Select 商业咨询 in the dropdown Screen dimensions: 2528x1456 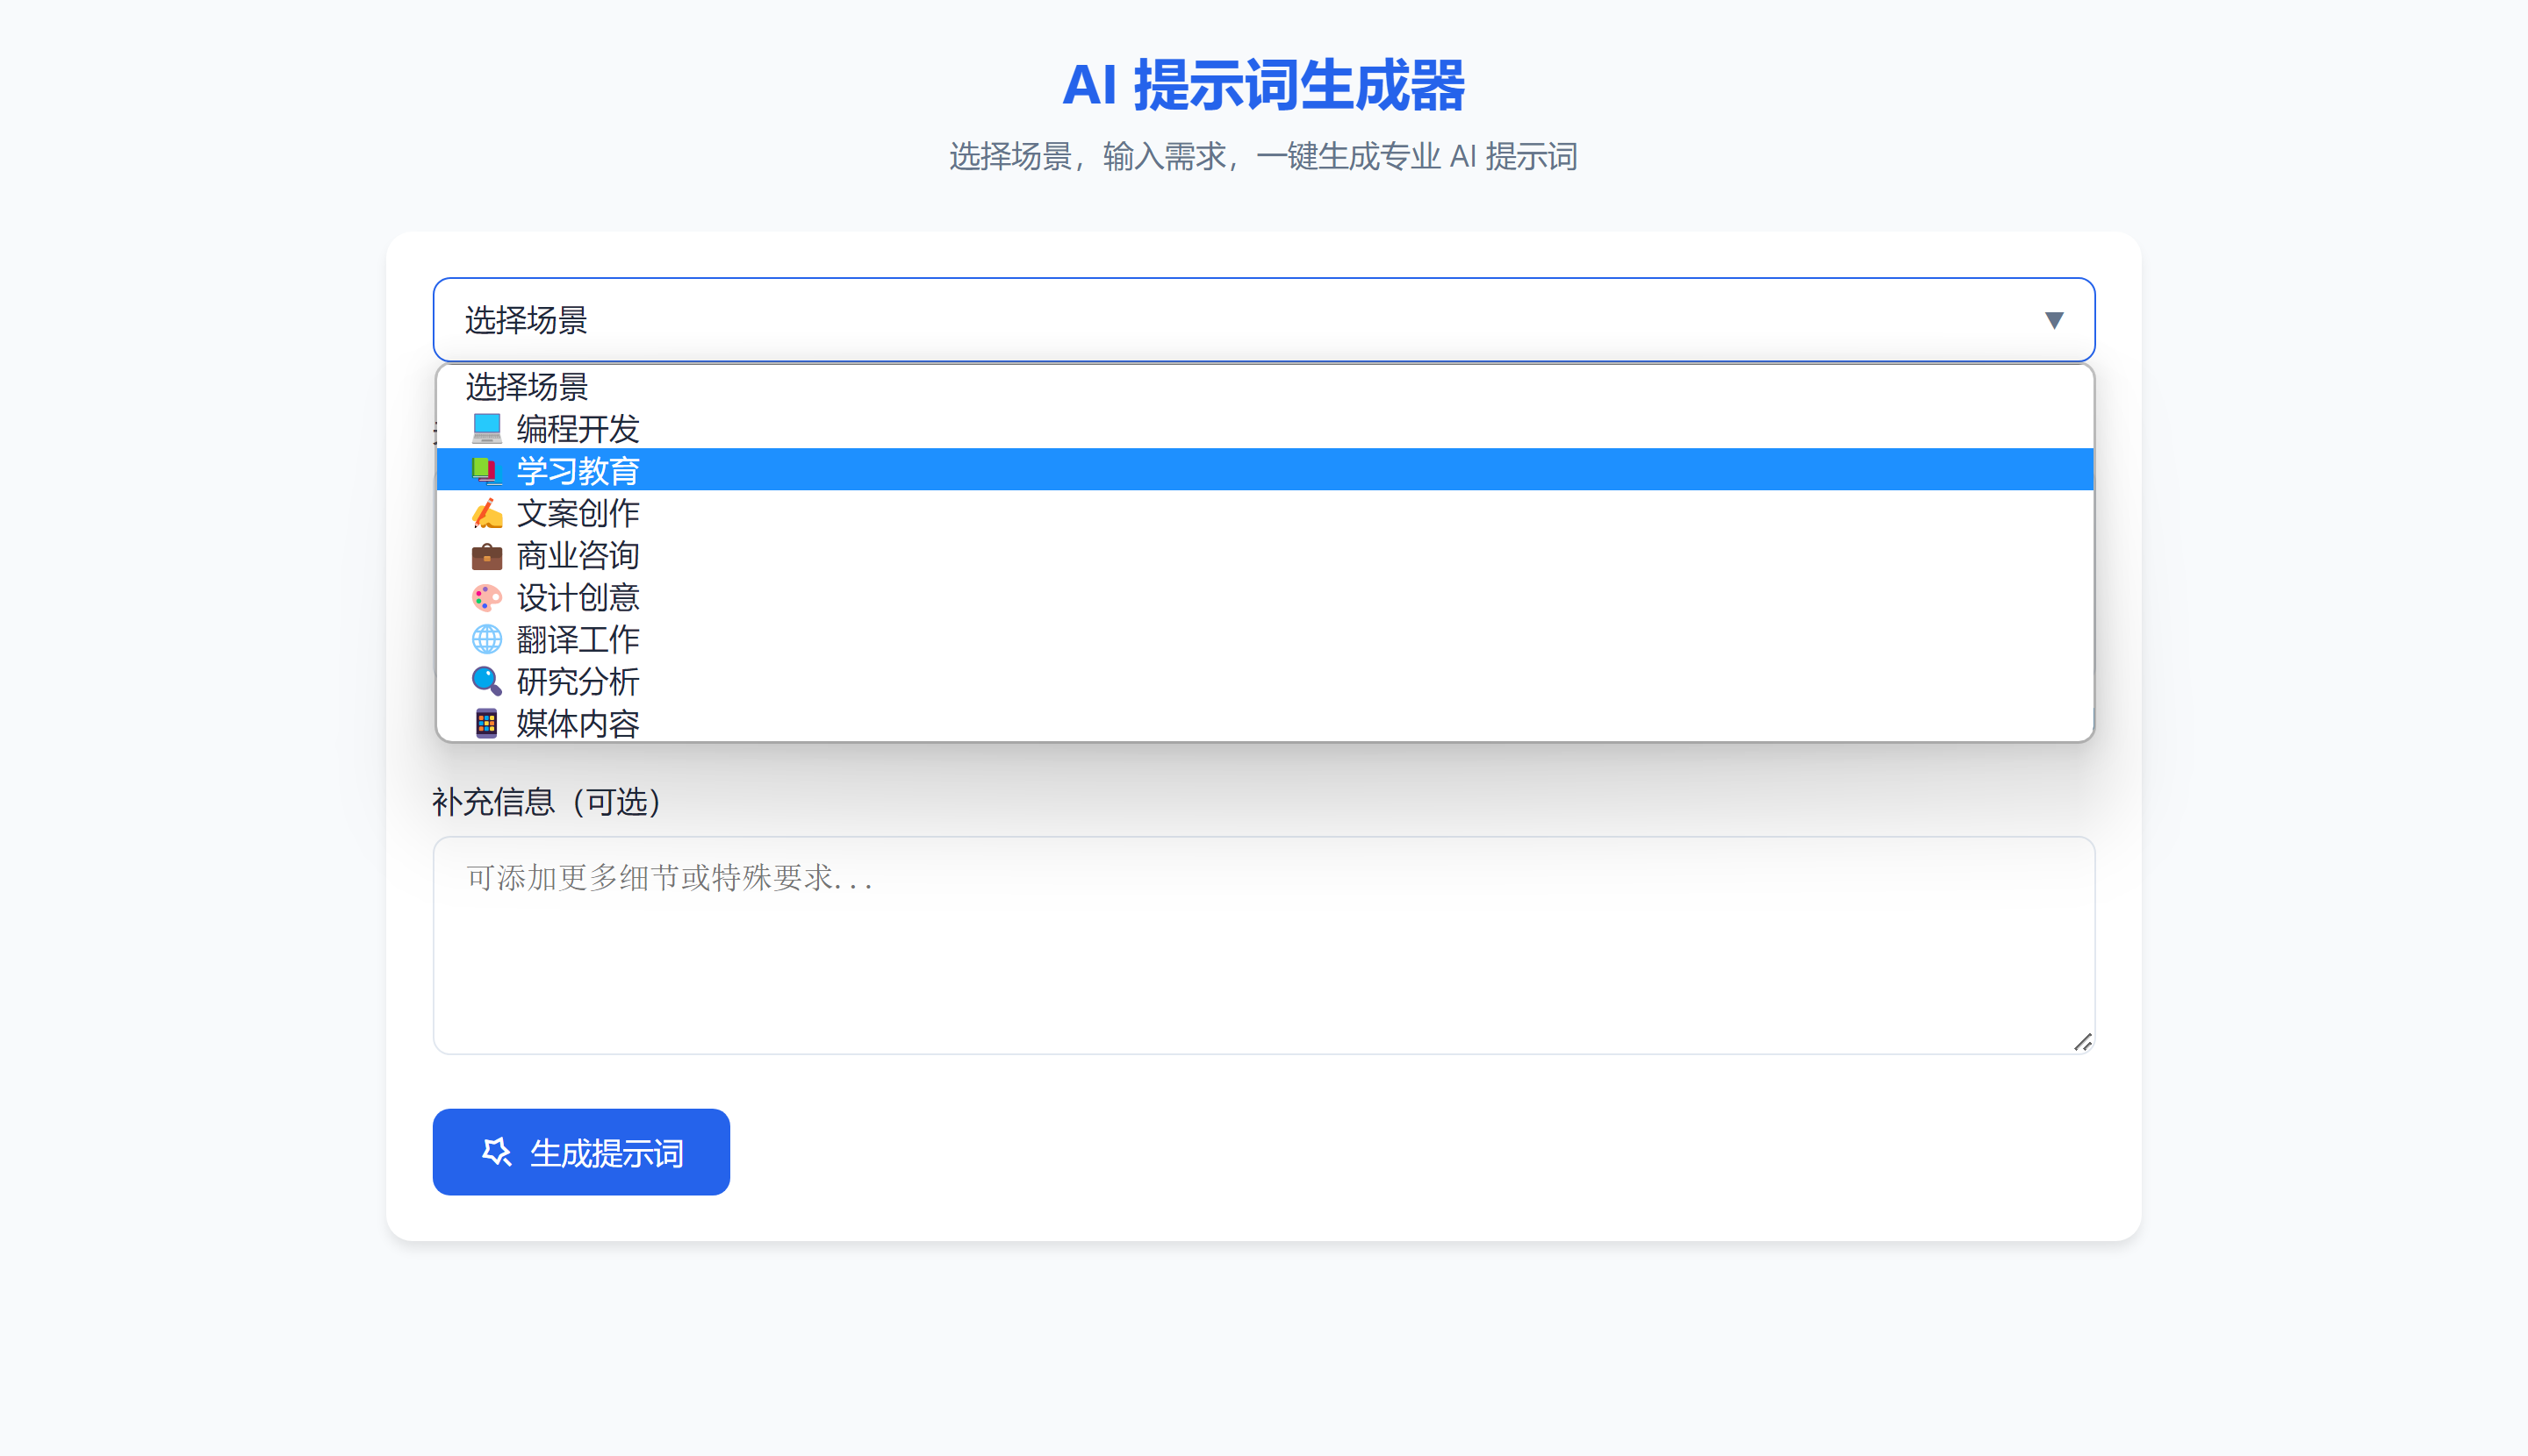1264,554
